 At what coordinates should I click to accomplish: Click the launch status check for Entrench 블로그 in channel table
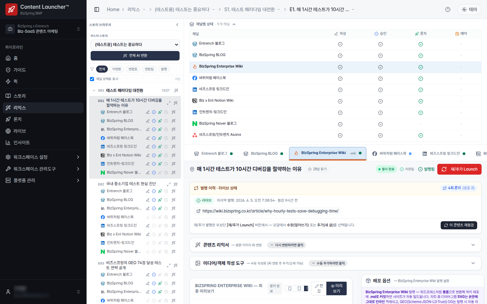pyautogui.click(x=421, y=44)
